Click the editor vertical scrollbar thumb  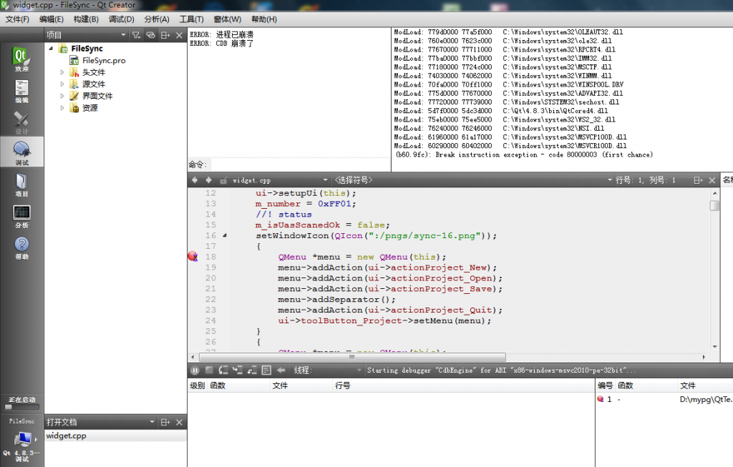pos(714,205)
